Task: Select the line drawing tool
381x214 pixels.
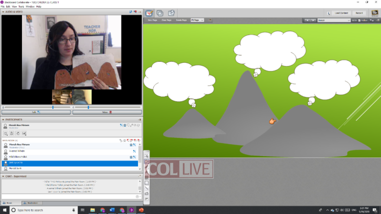Action: tap(147, 188)
